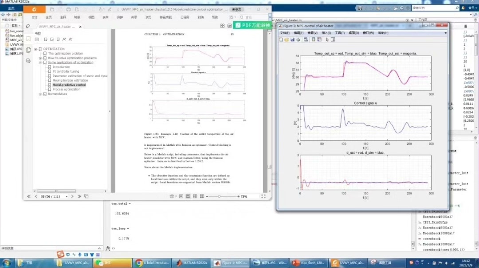479x268 pixels.
Task: Enable continuous scrolling view in PDF reader
Action: (x=188, y=197)
